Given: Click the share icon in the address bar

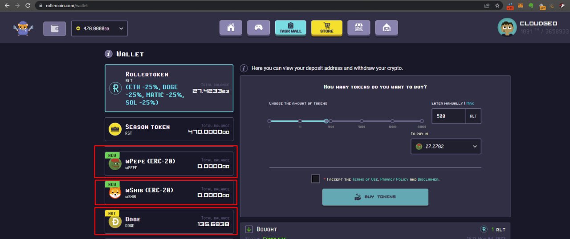Looking at the screenshot, I should coord(487,6).
